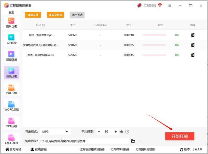The width and height of the screenshot is (208, 154).
Task: Open the 视频压缩 video compression tool
Action: [x=12, y=56]
